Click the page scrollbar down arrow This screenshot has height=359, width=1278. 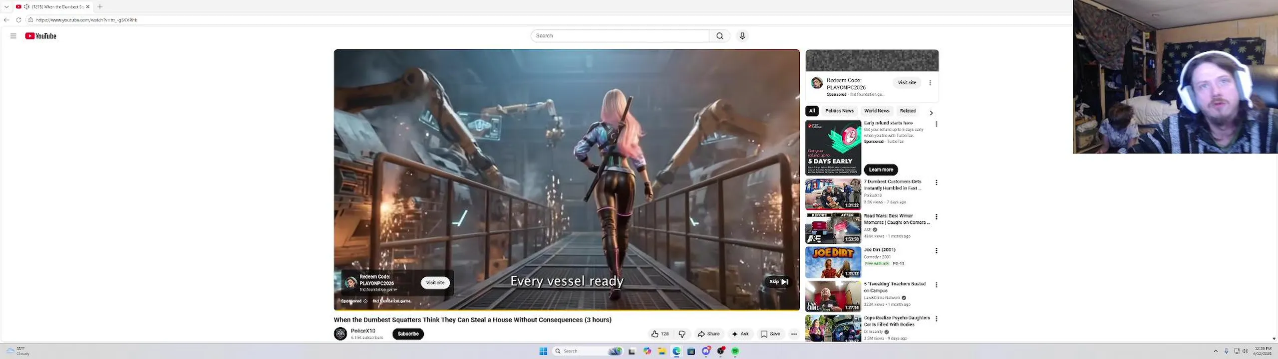click(1274, 339)
